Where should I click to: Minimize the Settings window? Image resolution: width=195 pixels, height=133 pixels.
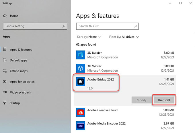[170, 3]
